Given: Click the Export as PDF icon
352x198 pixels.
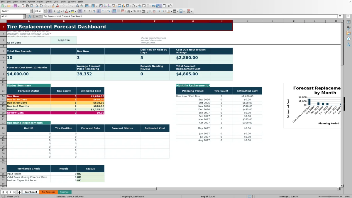Looking at the screenshot, I should pos(23,6).
